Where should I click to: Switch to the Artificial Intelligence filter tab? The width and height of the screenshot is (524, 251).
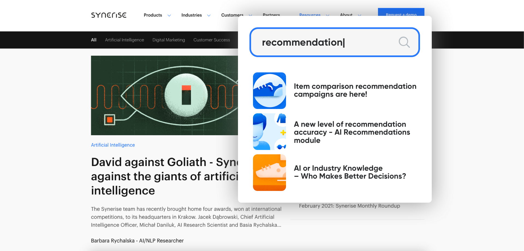(124, 40)
